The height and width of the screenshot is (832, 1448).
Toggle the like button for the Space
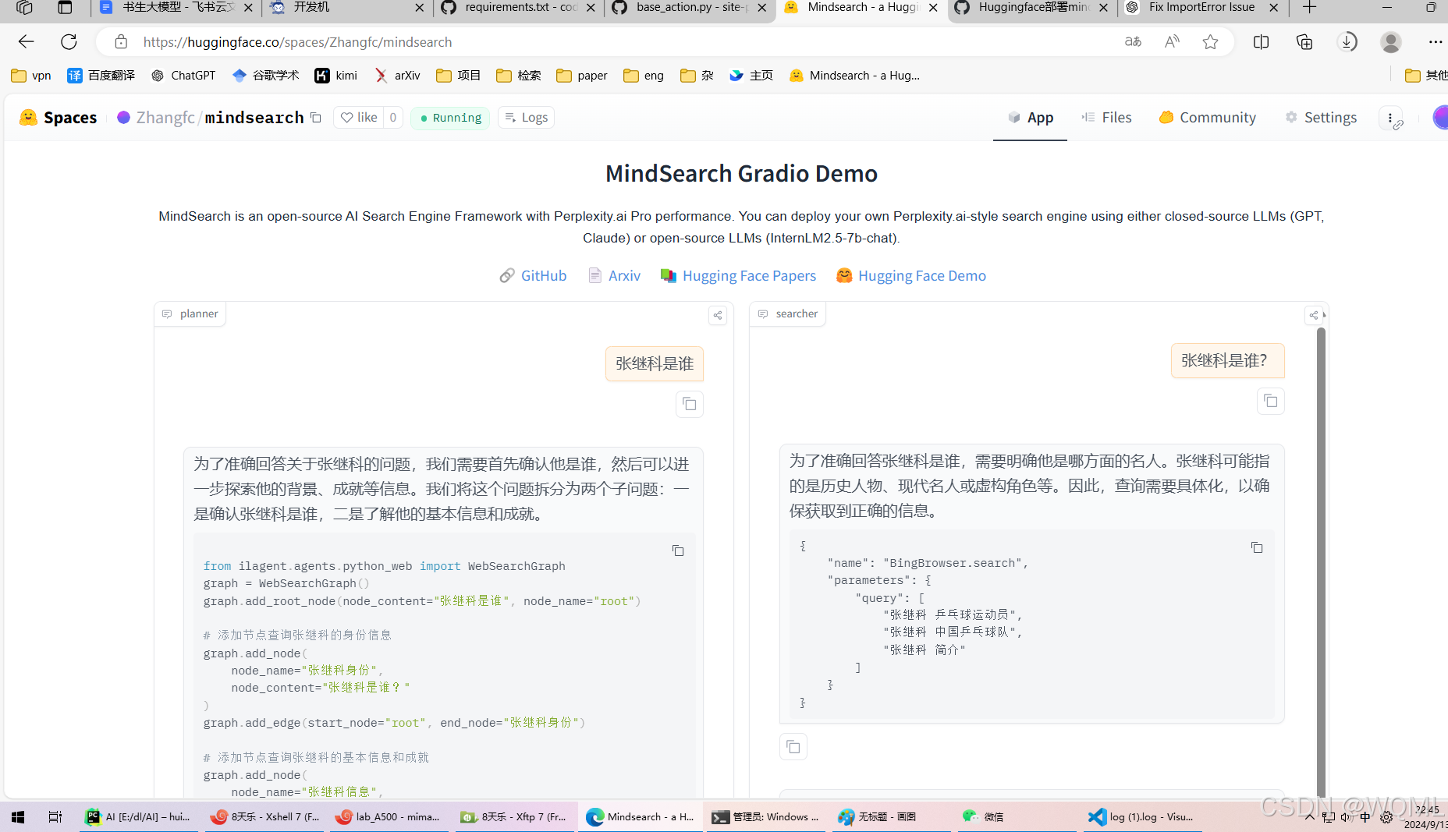pos(360,117)
